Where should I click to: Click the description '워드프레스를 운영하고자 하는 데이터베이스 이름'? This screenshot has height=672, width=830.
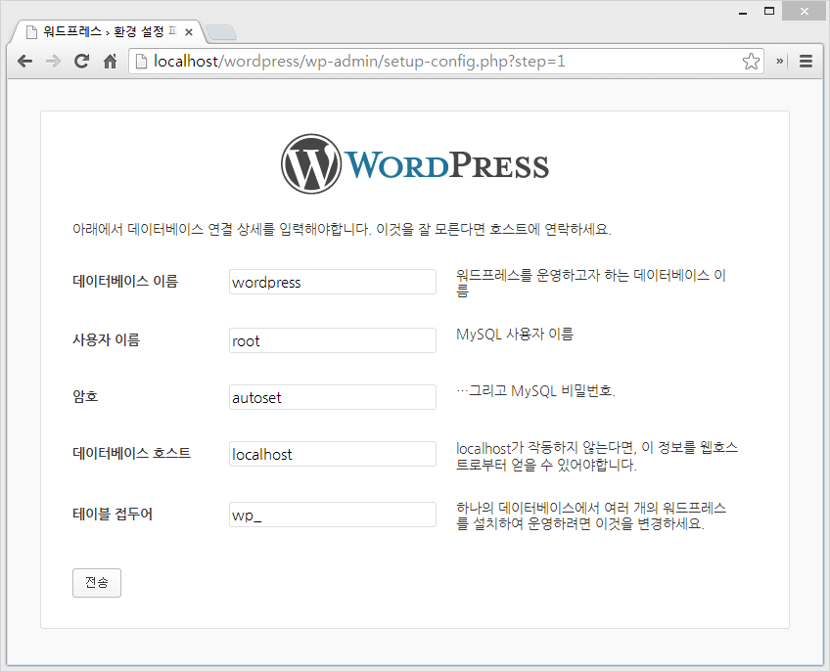point(591,283)
